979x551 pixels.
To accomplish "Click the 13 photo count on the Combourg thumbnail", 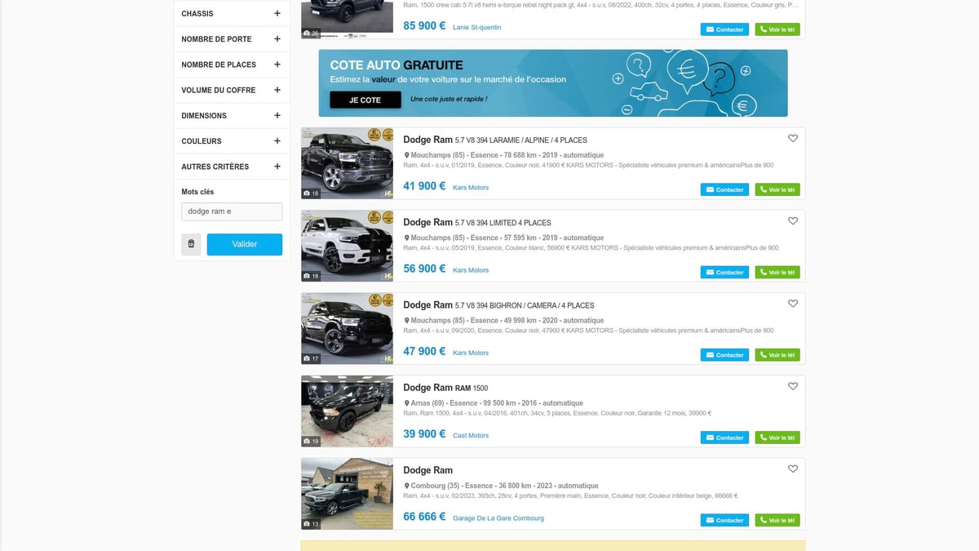I will 311,524.
